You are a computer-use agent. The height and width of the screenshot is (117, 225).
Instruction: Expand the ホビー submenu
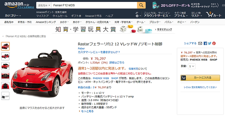[182, 22]
